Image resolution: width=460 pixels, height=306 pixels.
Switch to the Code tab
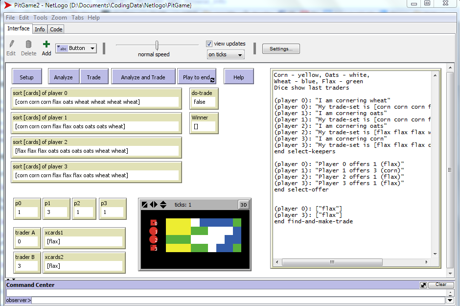click(x=56, y=29)
